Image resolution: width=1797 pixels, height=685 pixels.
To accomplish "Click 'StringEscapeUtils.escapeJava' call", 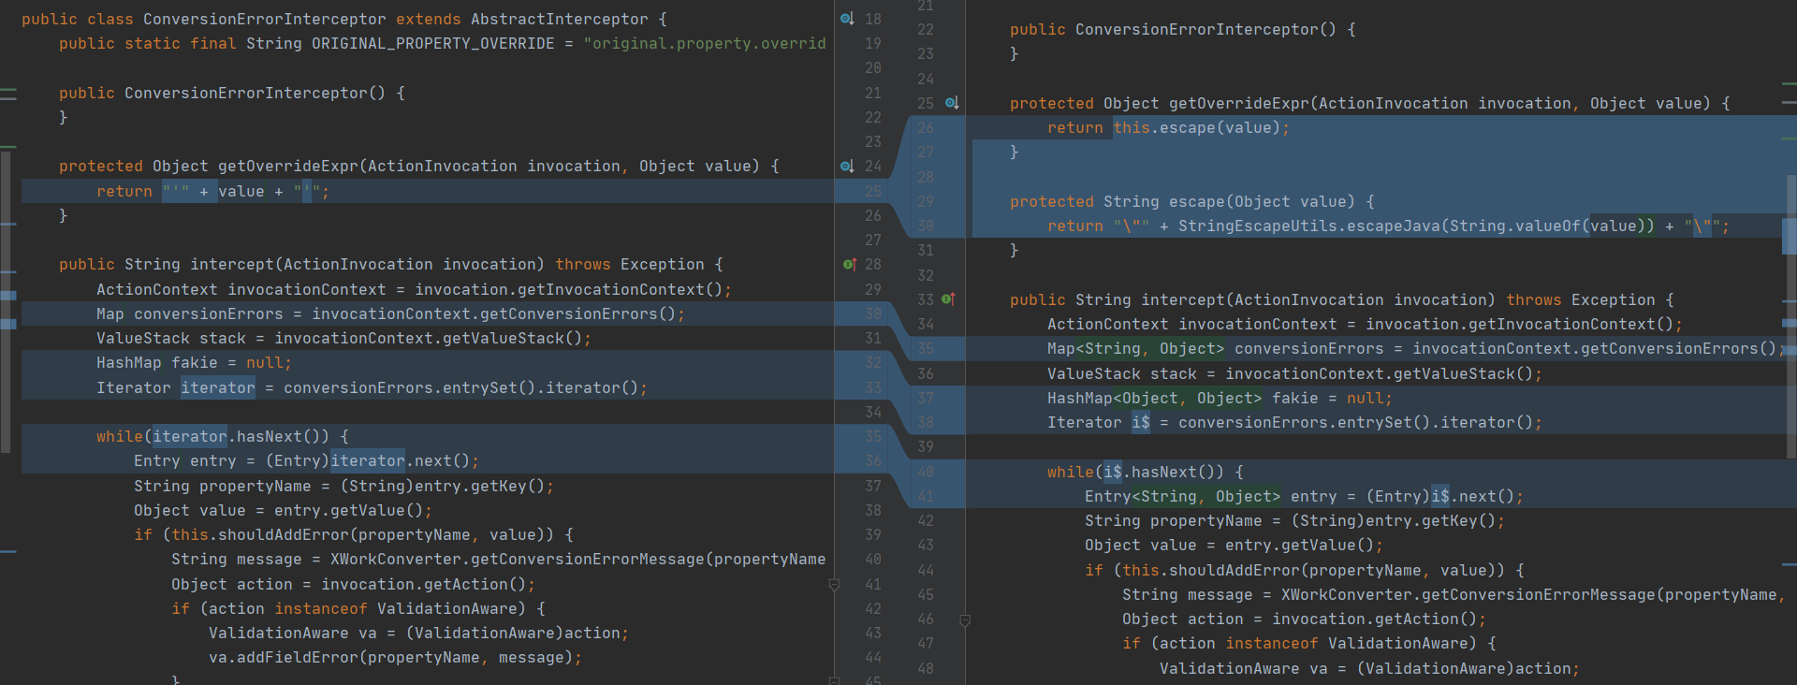I will (1308, 226).
